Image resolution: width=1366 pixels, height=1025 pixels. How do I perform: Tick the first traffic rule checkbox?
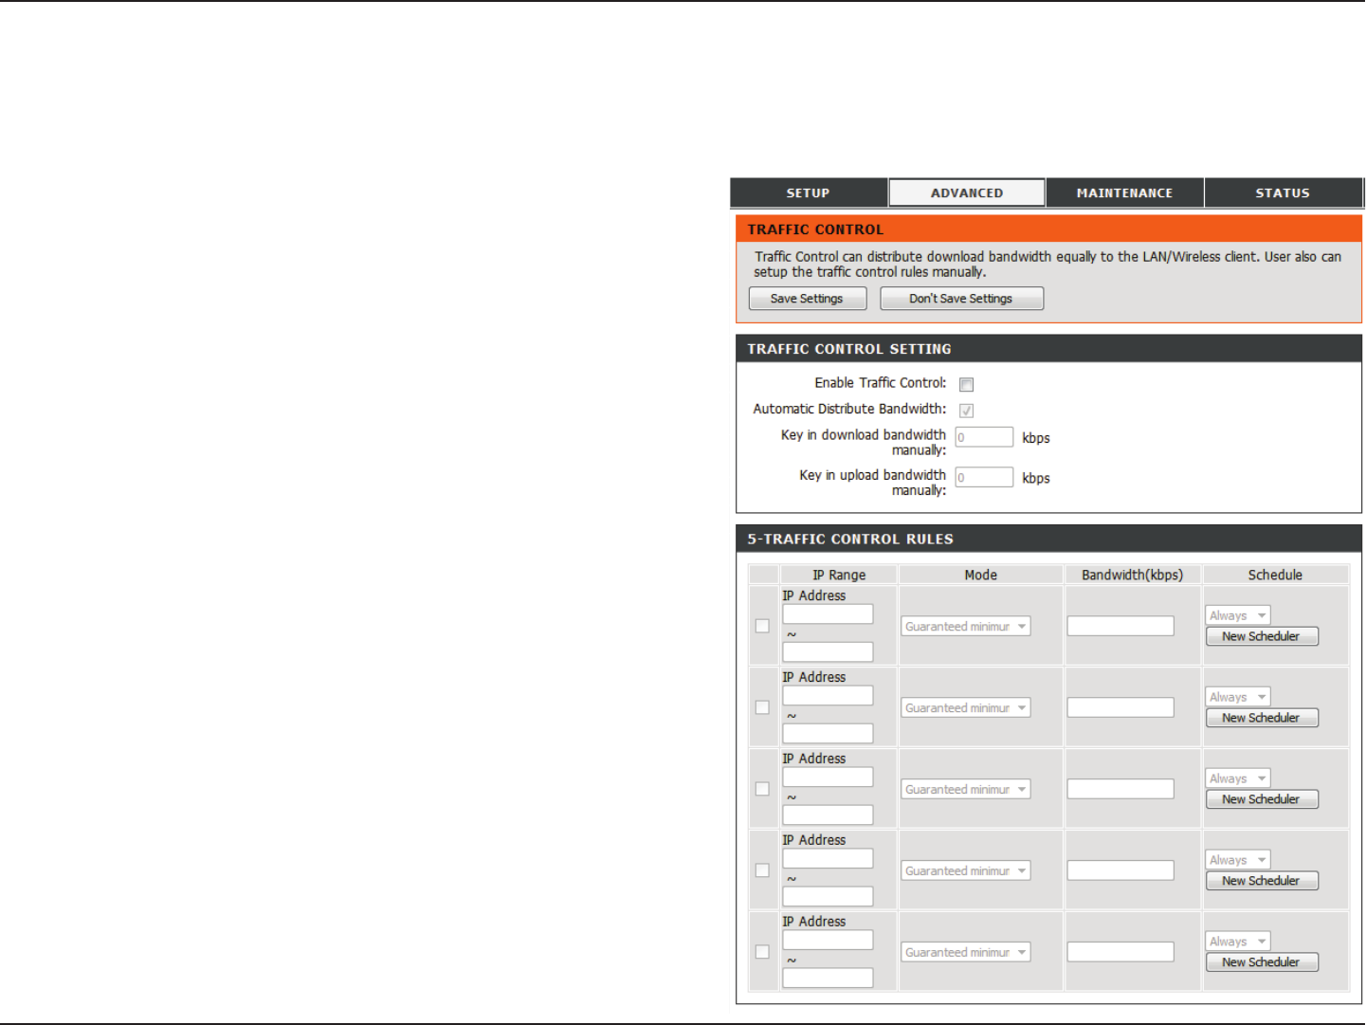(762, 626)
